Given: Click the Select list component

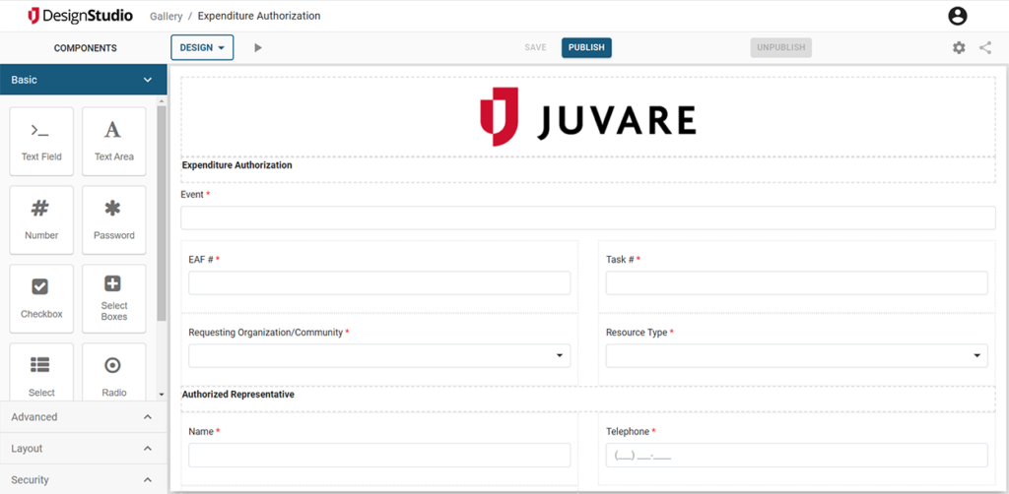Looking at the screenshot, I should click(41, 373).
